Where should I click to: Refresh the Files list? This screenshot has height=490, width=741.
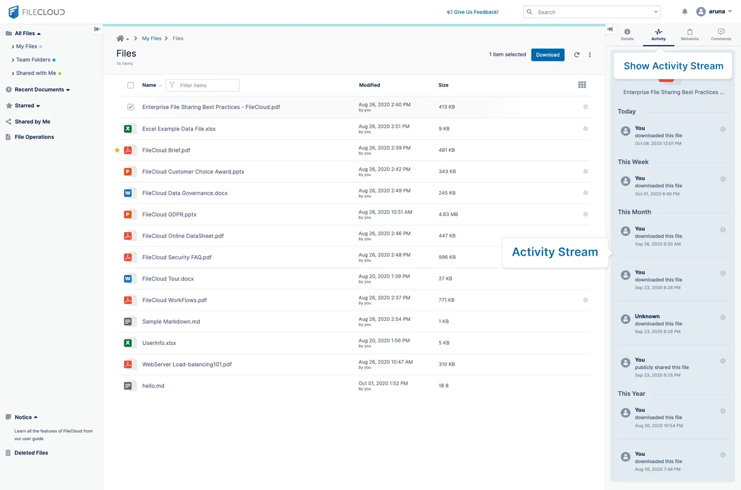577,55
